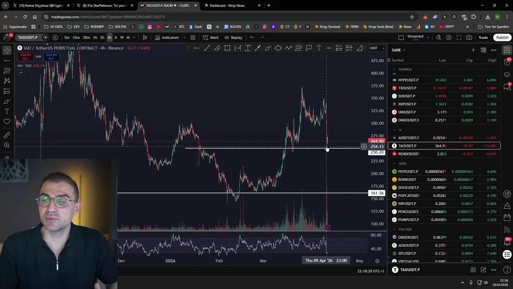Open the alerts clock panel with badge 92
Image resolution: width=513 pixels, height=289 pixels.
(507, 62)
